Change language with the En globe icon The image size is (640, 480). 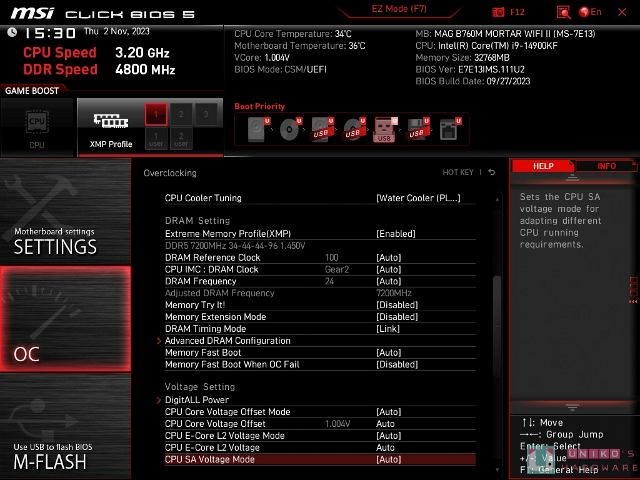590,12
